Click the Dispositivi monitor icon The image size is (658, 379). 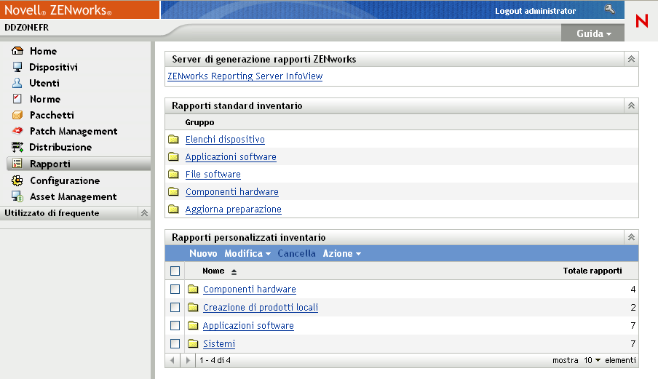pos(18,68)
